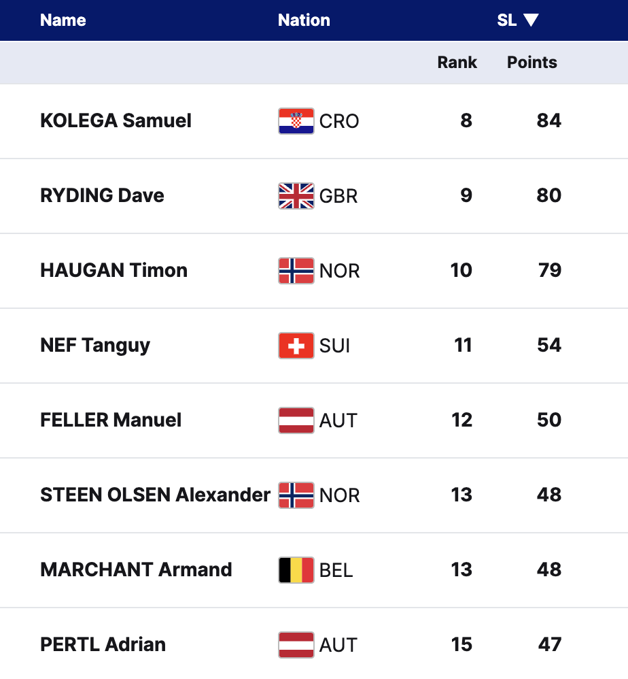Click the Switzerland flag icon
628x679 pixels.
click(x=296, y=346)
